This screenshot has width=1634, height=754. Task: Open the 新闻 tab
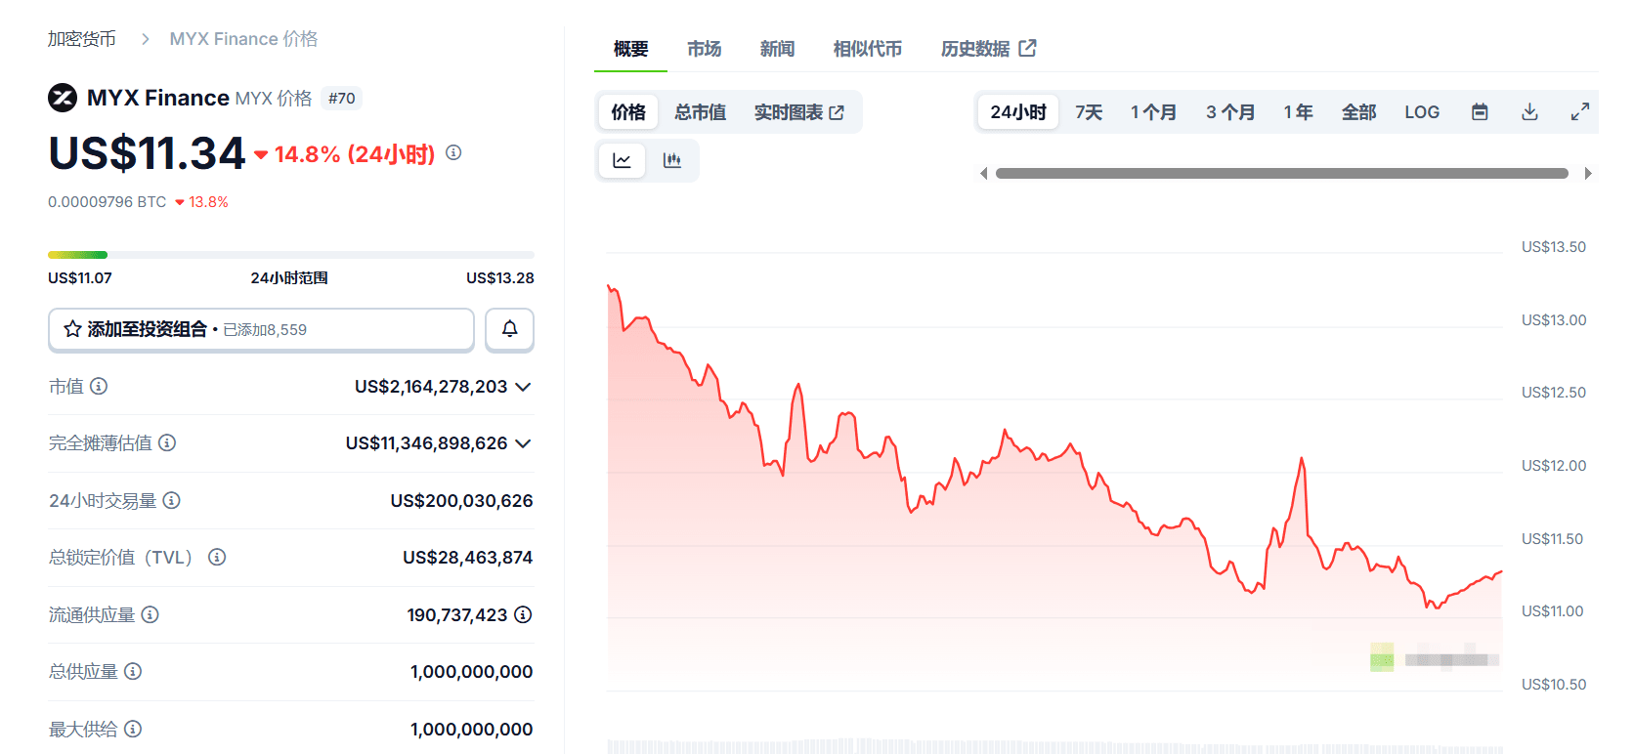pyautogui.click(x=777, y=49)
